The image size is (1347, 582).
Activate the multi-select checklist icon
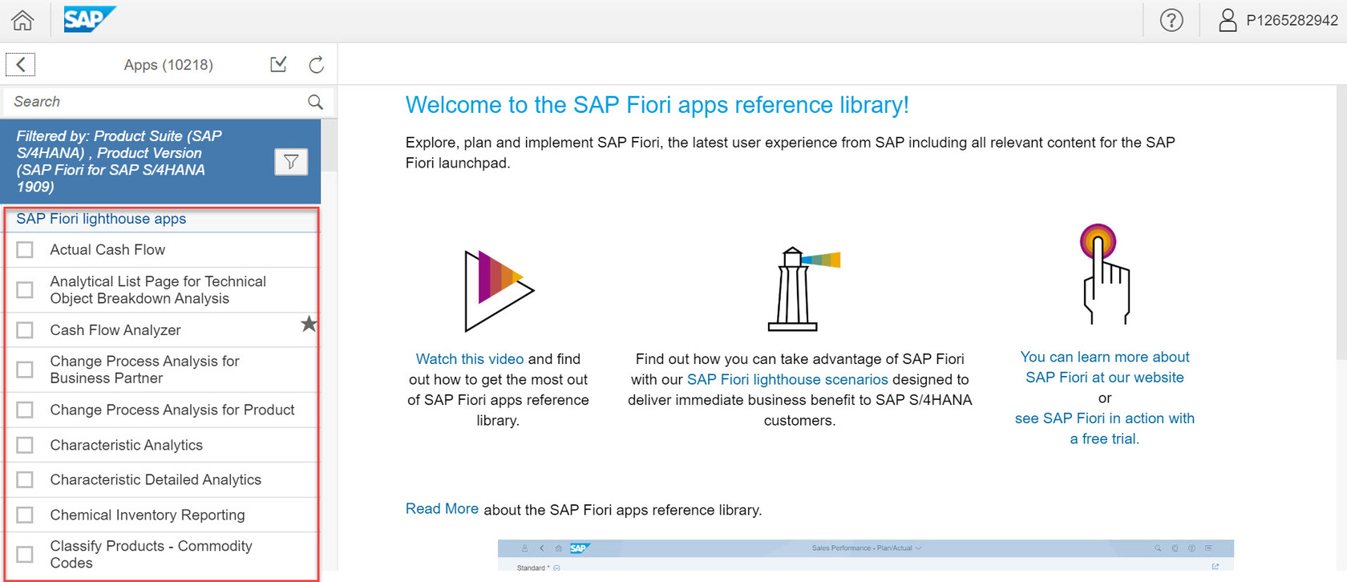278,64
